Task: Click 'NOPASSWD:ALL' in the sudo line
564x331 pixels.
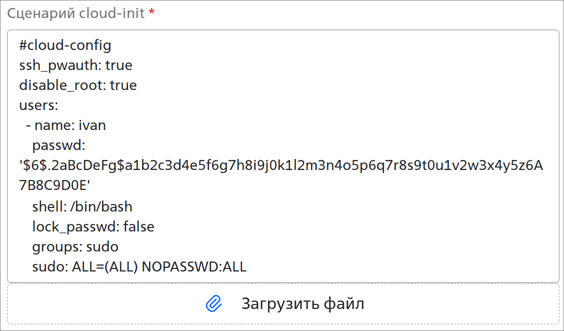Action: click(x=194, y=267)
